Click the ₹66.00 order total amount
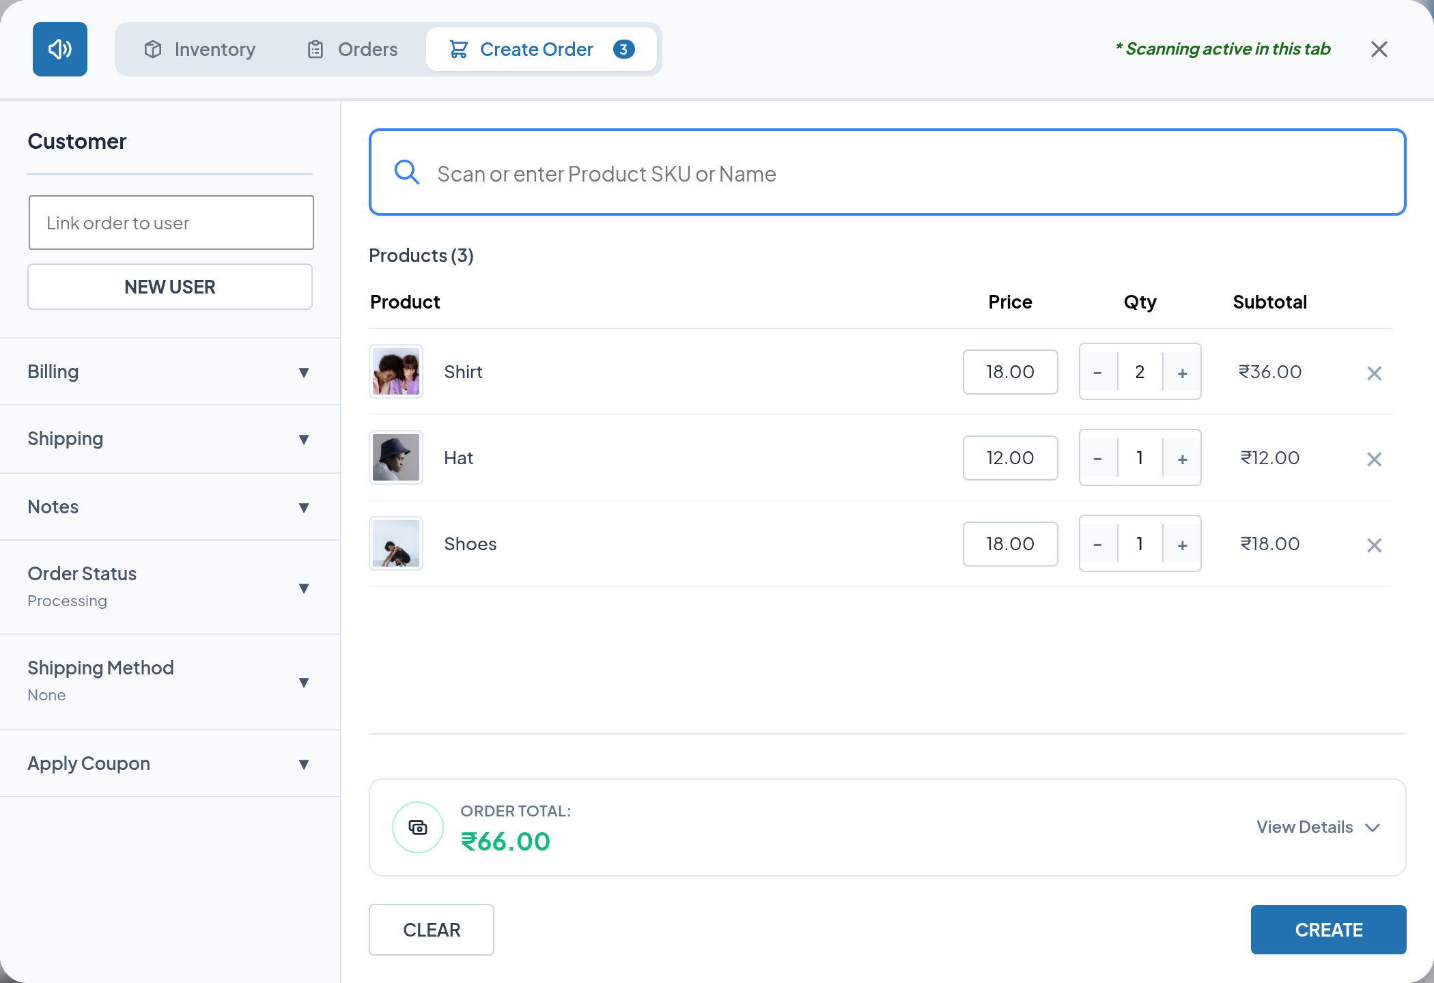Screen dimensions: 1434x983 (505, 842)
